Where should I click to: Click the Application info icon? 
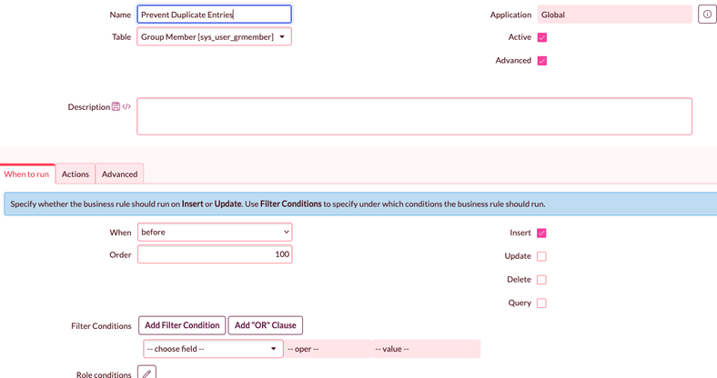click(x=707, y=15)
